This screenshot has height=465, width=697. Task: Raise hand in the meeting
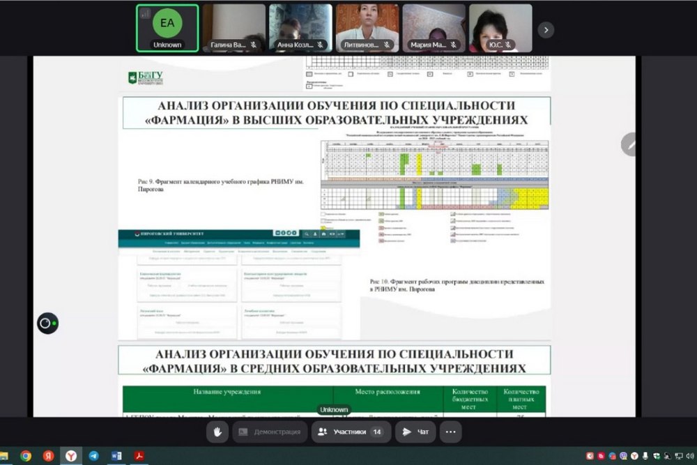point(217,432)
